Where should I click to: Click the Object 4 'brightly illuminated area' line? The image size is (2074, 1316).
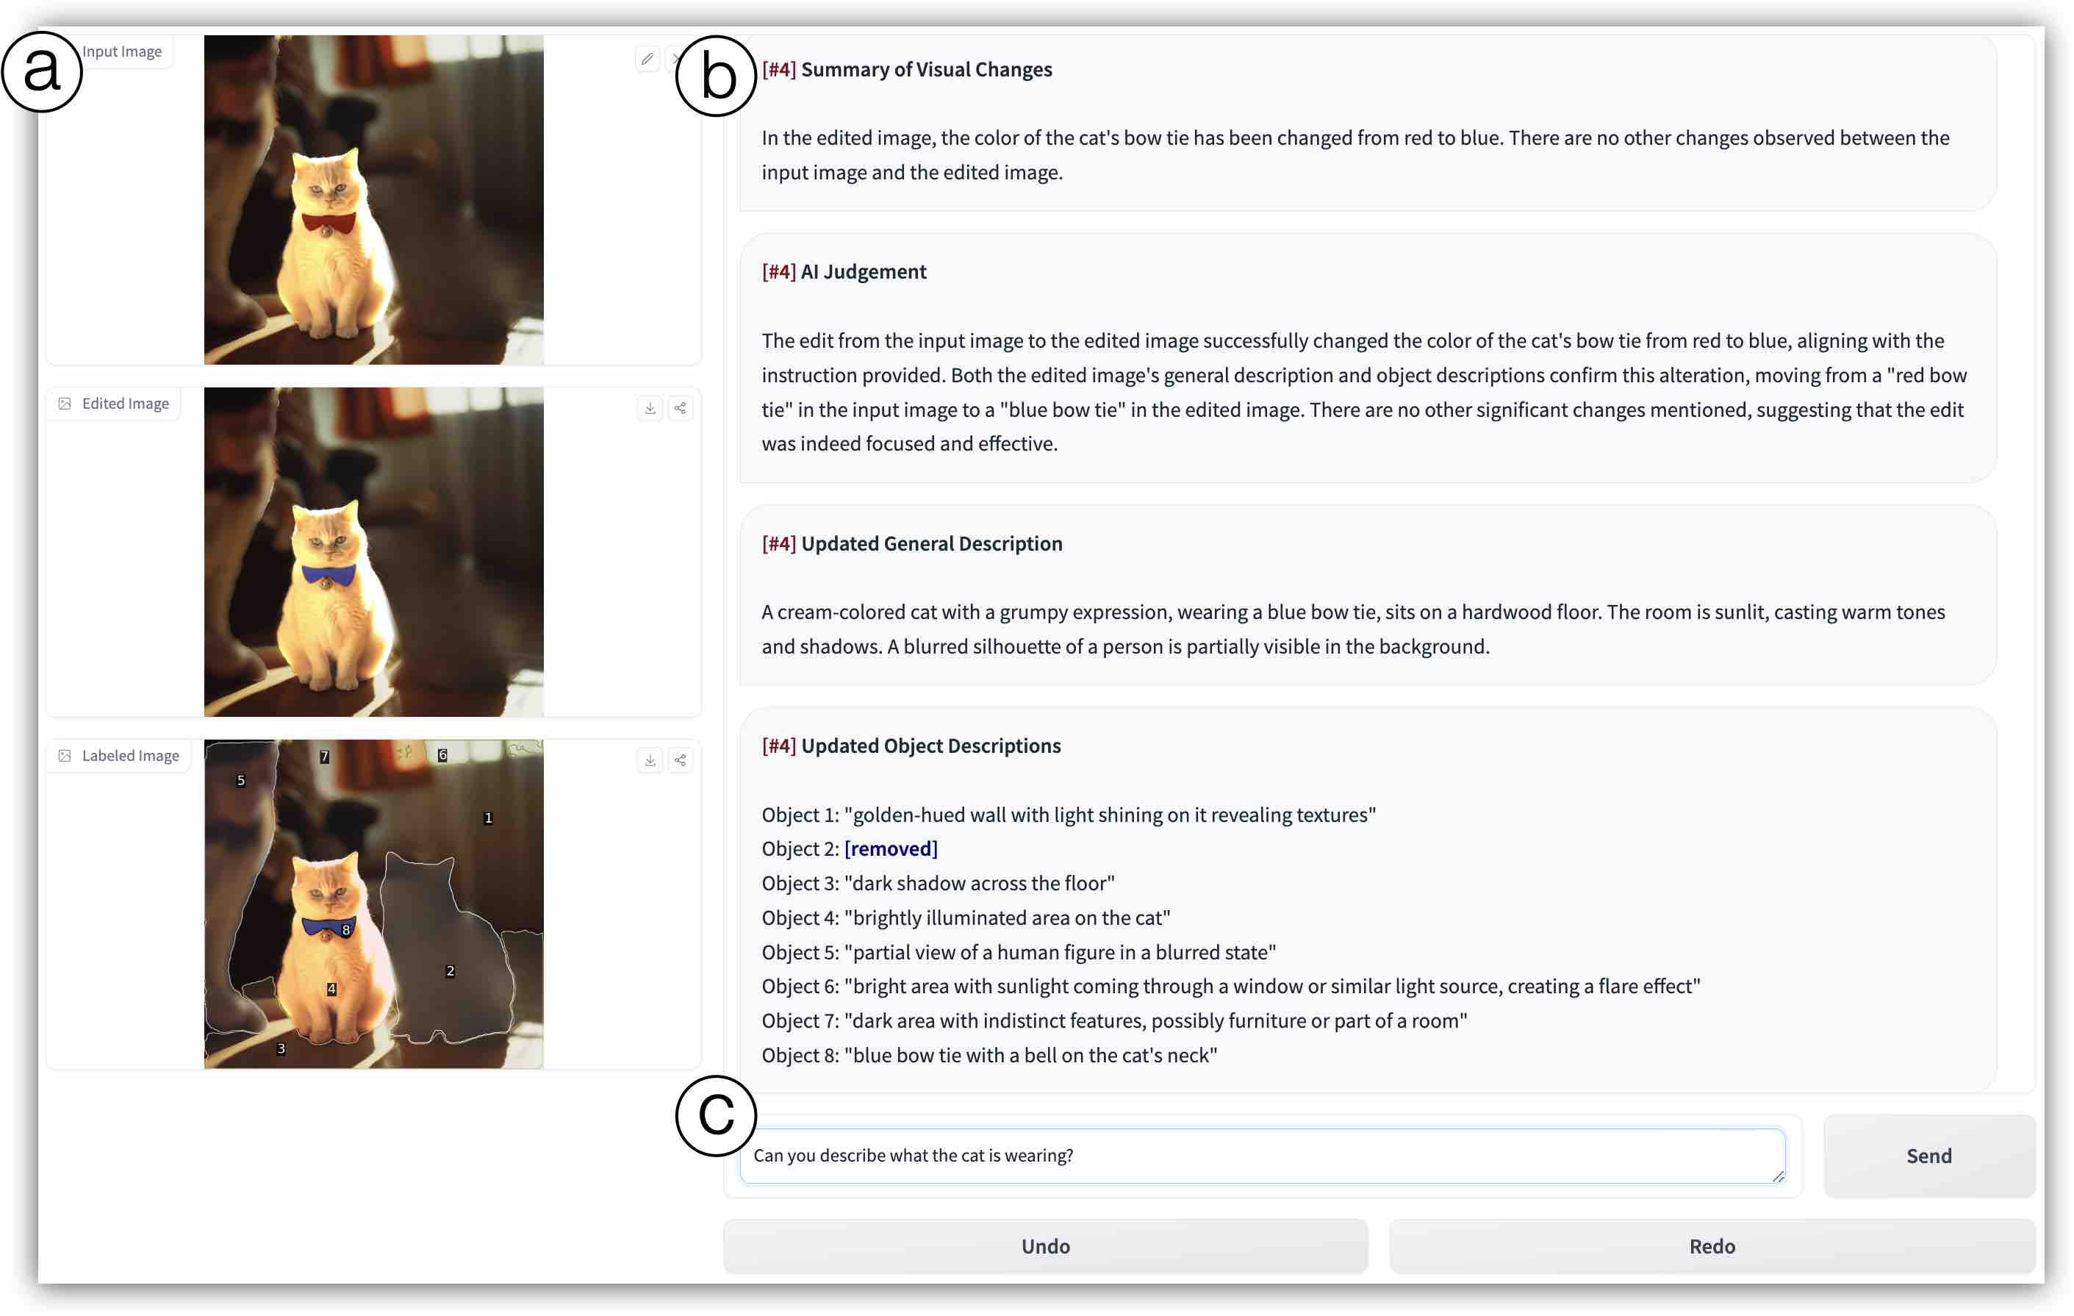coord(966,918)
